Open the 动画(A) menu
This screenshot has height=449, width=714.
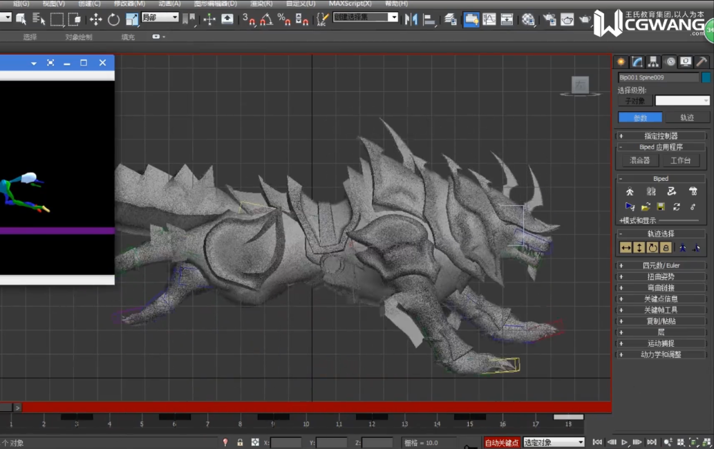(x=169, y=3)
